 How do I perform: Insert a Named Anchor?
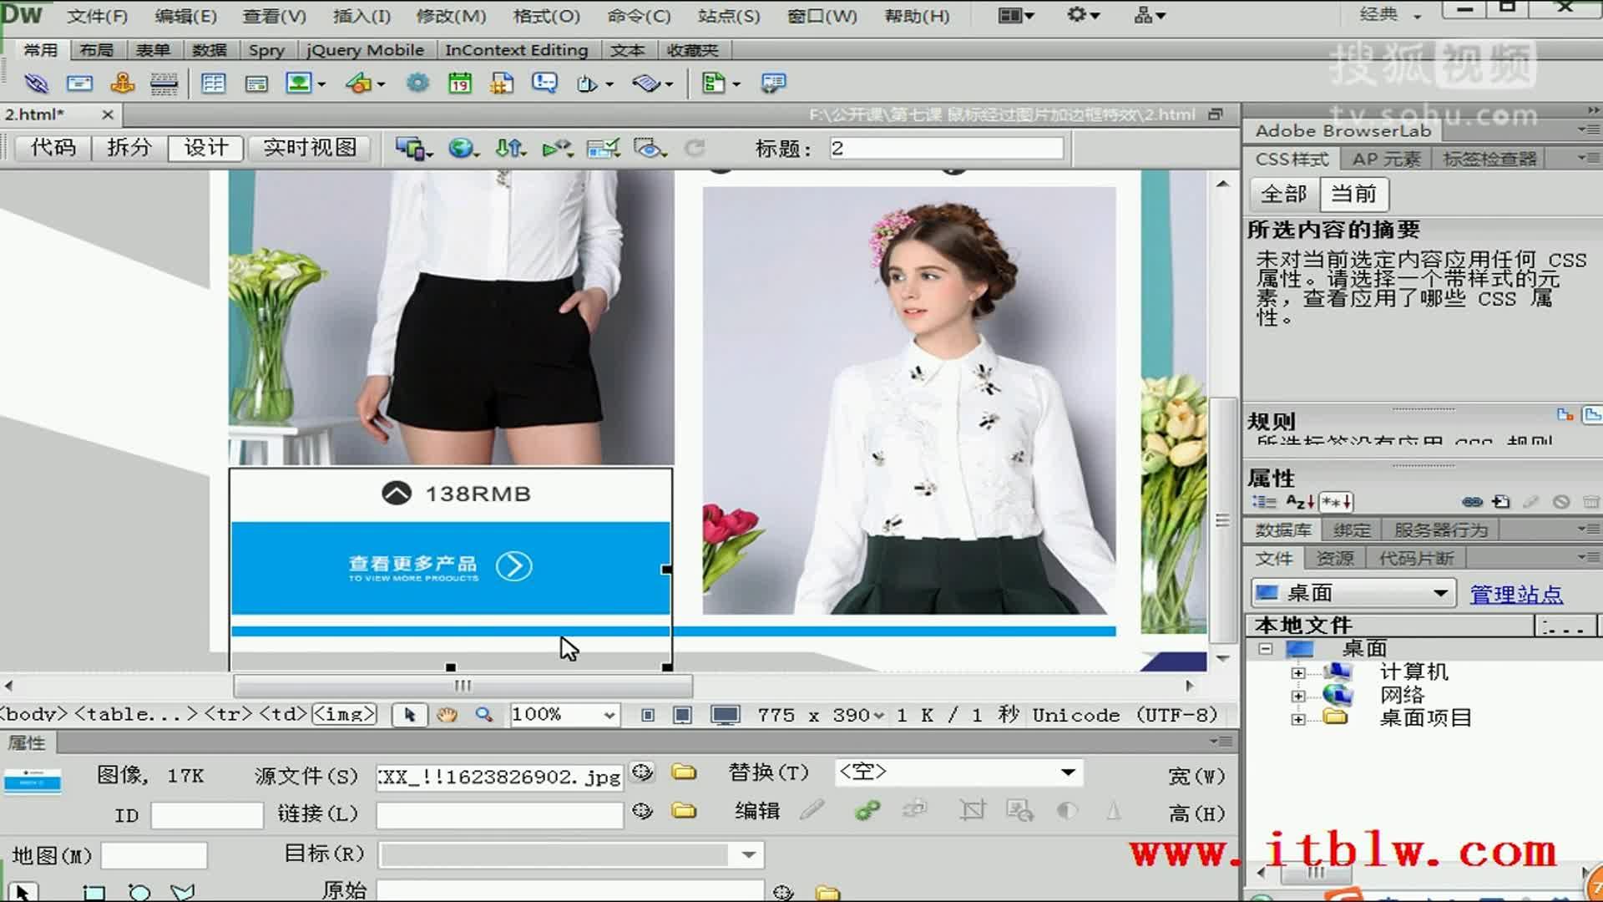[123, 83]
